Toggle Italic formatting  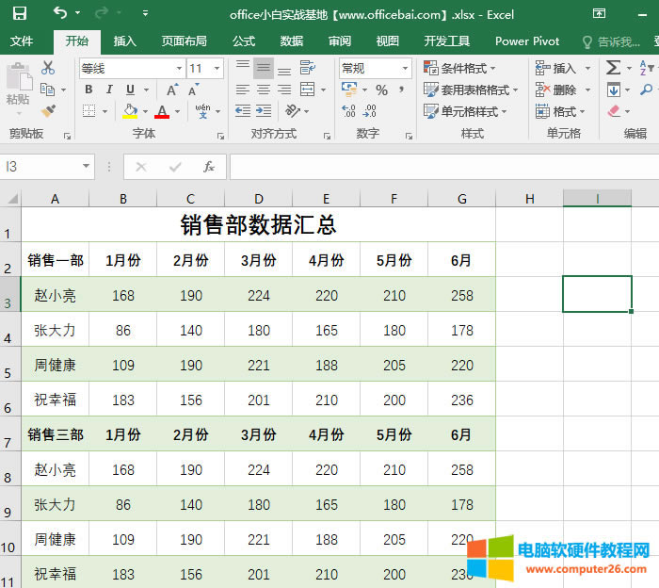[110, 90]
